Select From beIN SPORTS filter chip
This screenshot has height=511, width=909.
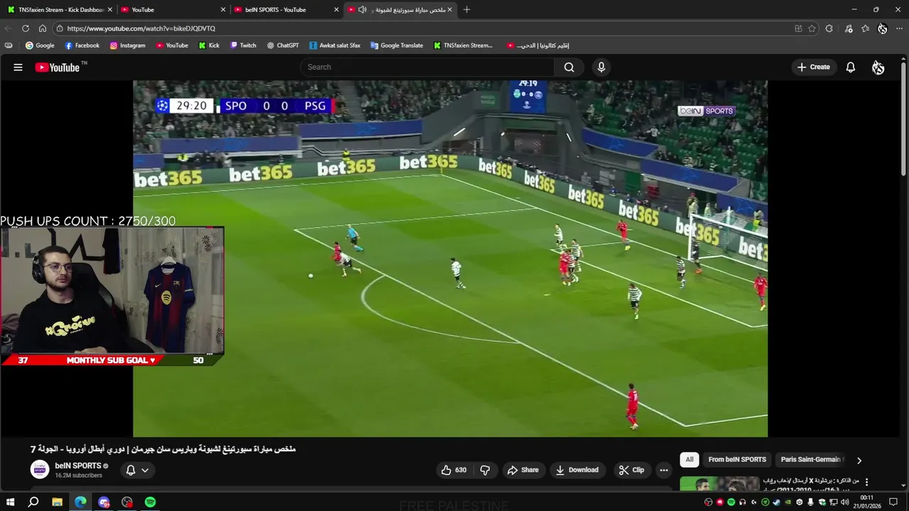tap(737, 460)
